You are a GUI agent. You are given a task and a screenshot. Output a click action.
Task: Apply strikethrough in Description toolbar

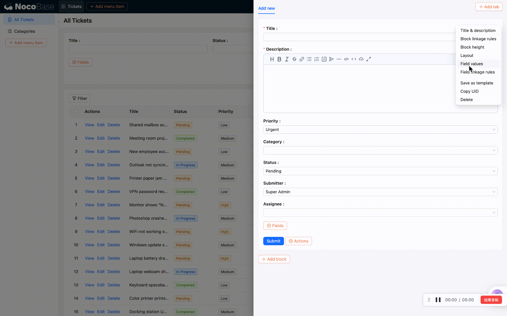[294, 59]
